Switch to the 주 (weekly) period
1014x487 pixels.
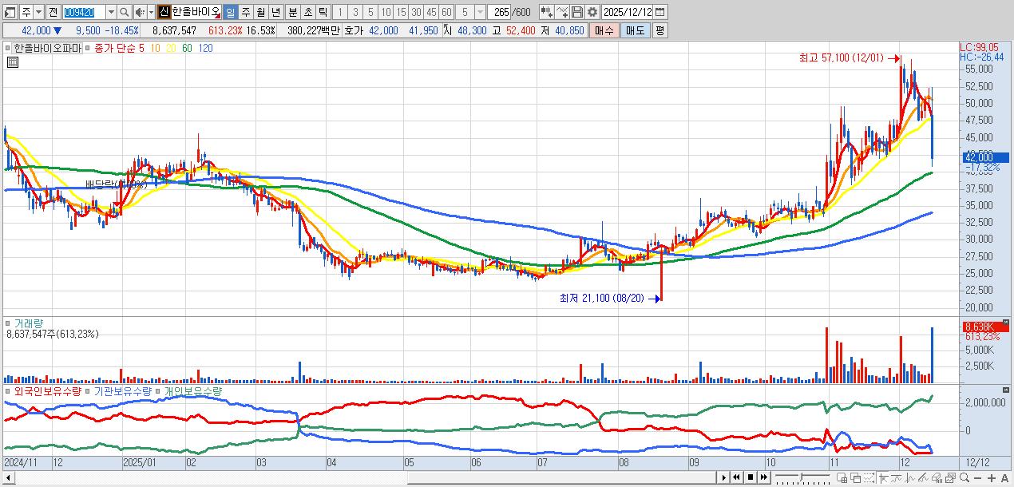245,12
